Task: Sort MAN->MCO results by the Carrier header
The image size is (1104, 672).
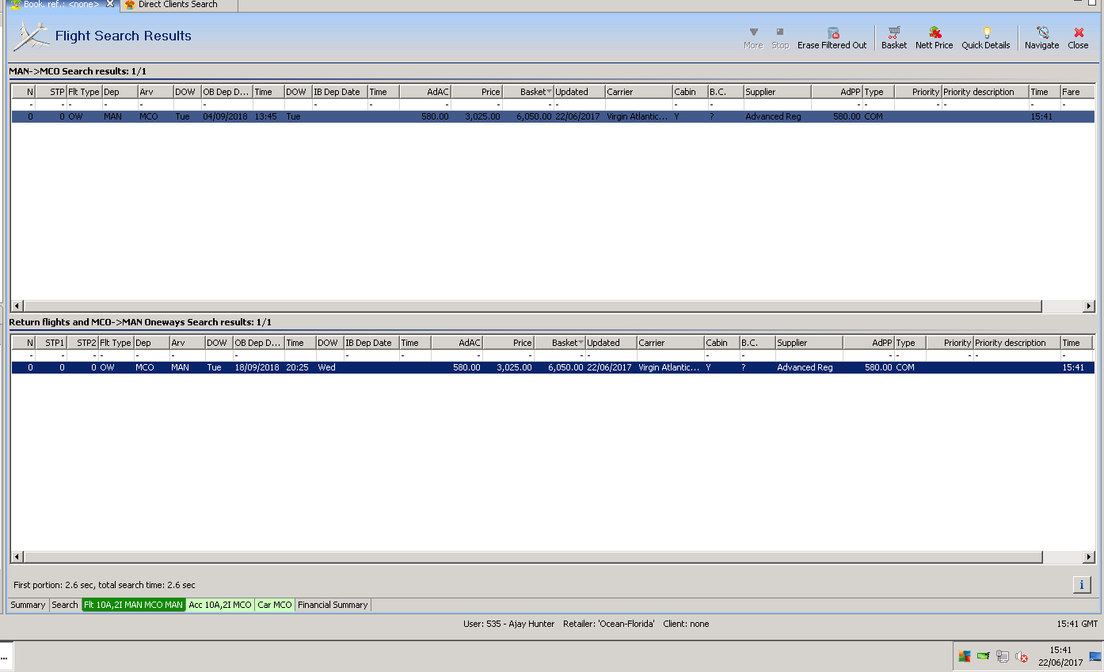Action: click(638, 92)
